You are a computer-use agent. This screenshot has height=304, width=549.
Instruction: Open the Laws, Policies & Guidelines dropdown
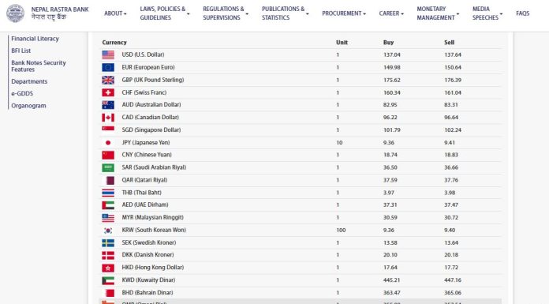point(165,13)
